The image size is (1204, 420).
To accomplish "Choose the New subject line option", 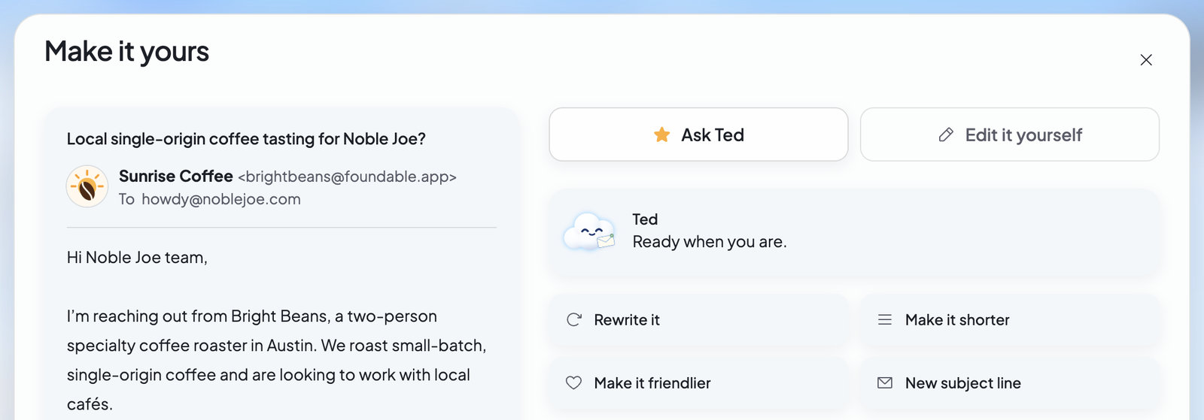I will 1010,382.
